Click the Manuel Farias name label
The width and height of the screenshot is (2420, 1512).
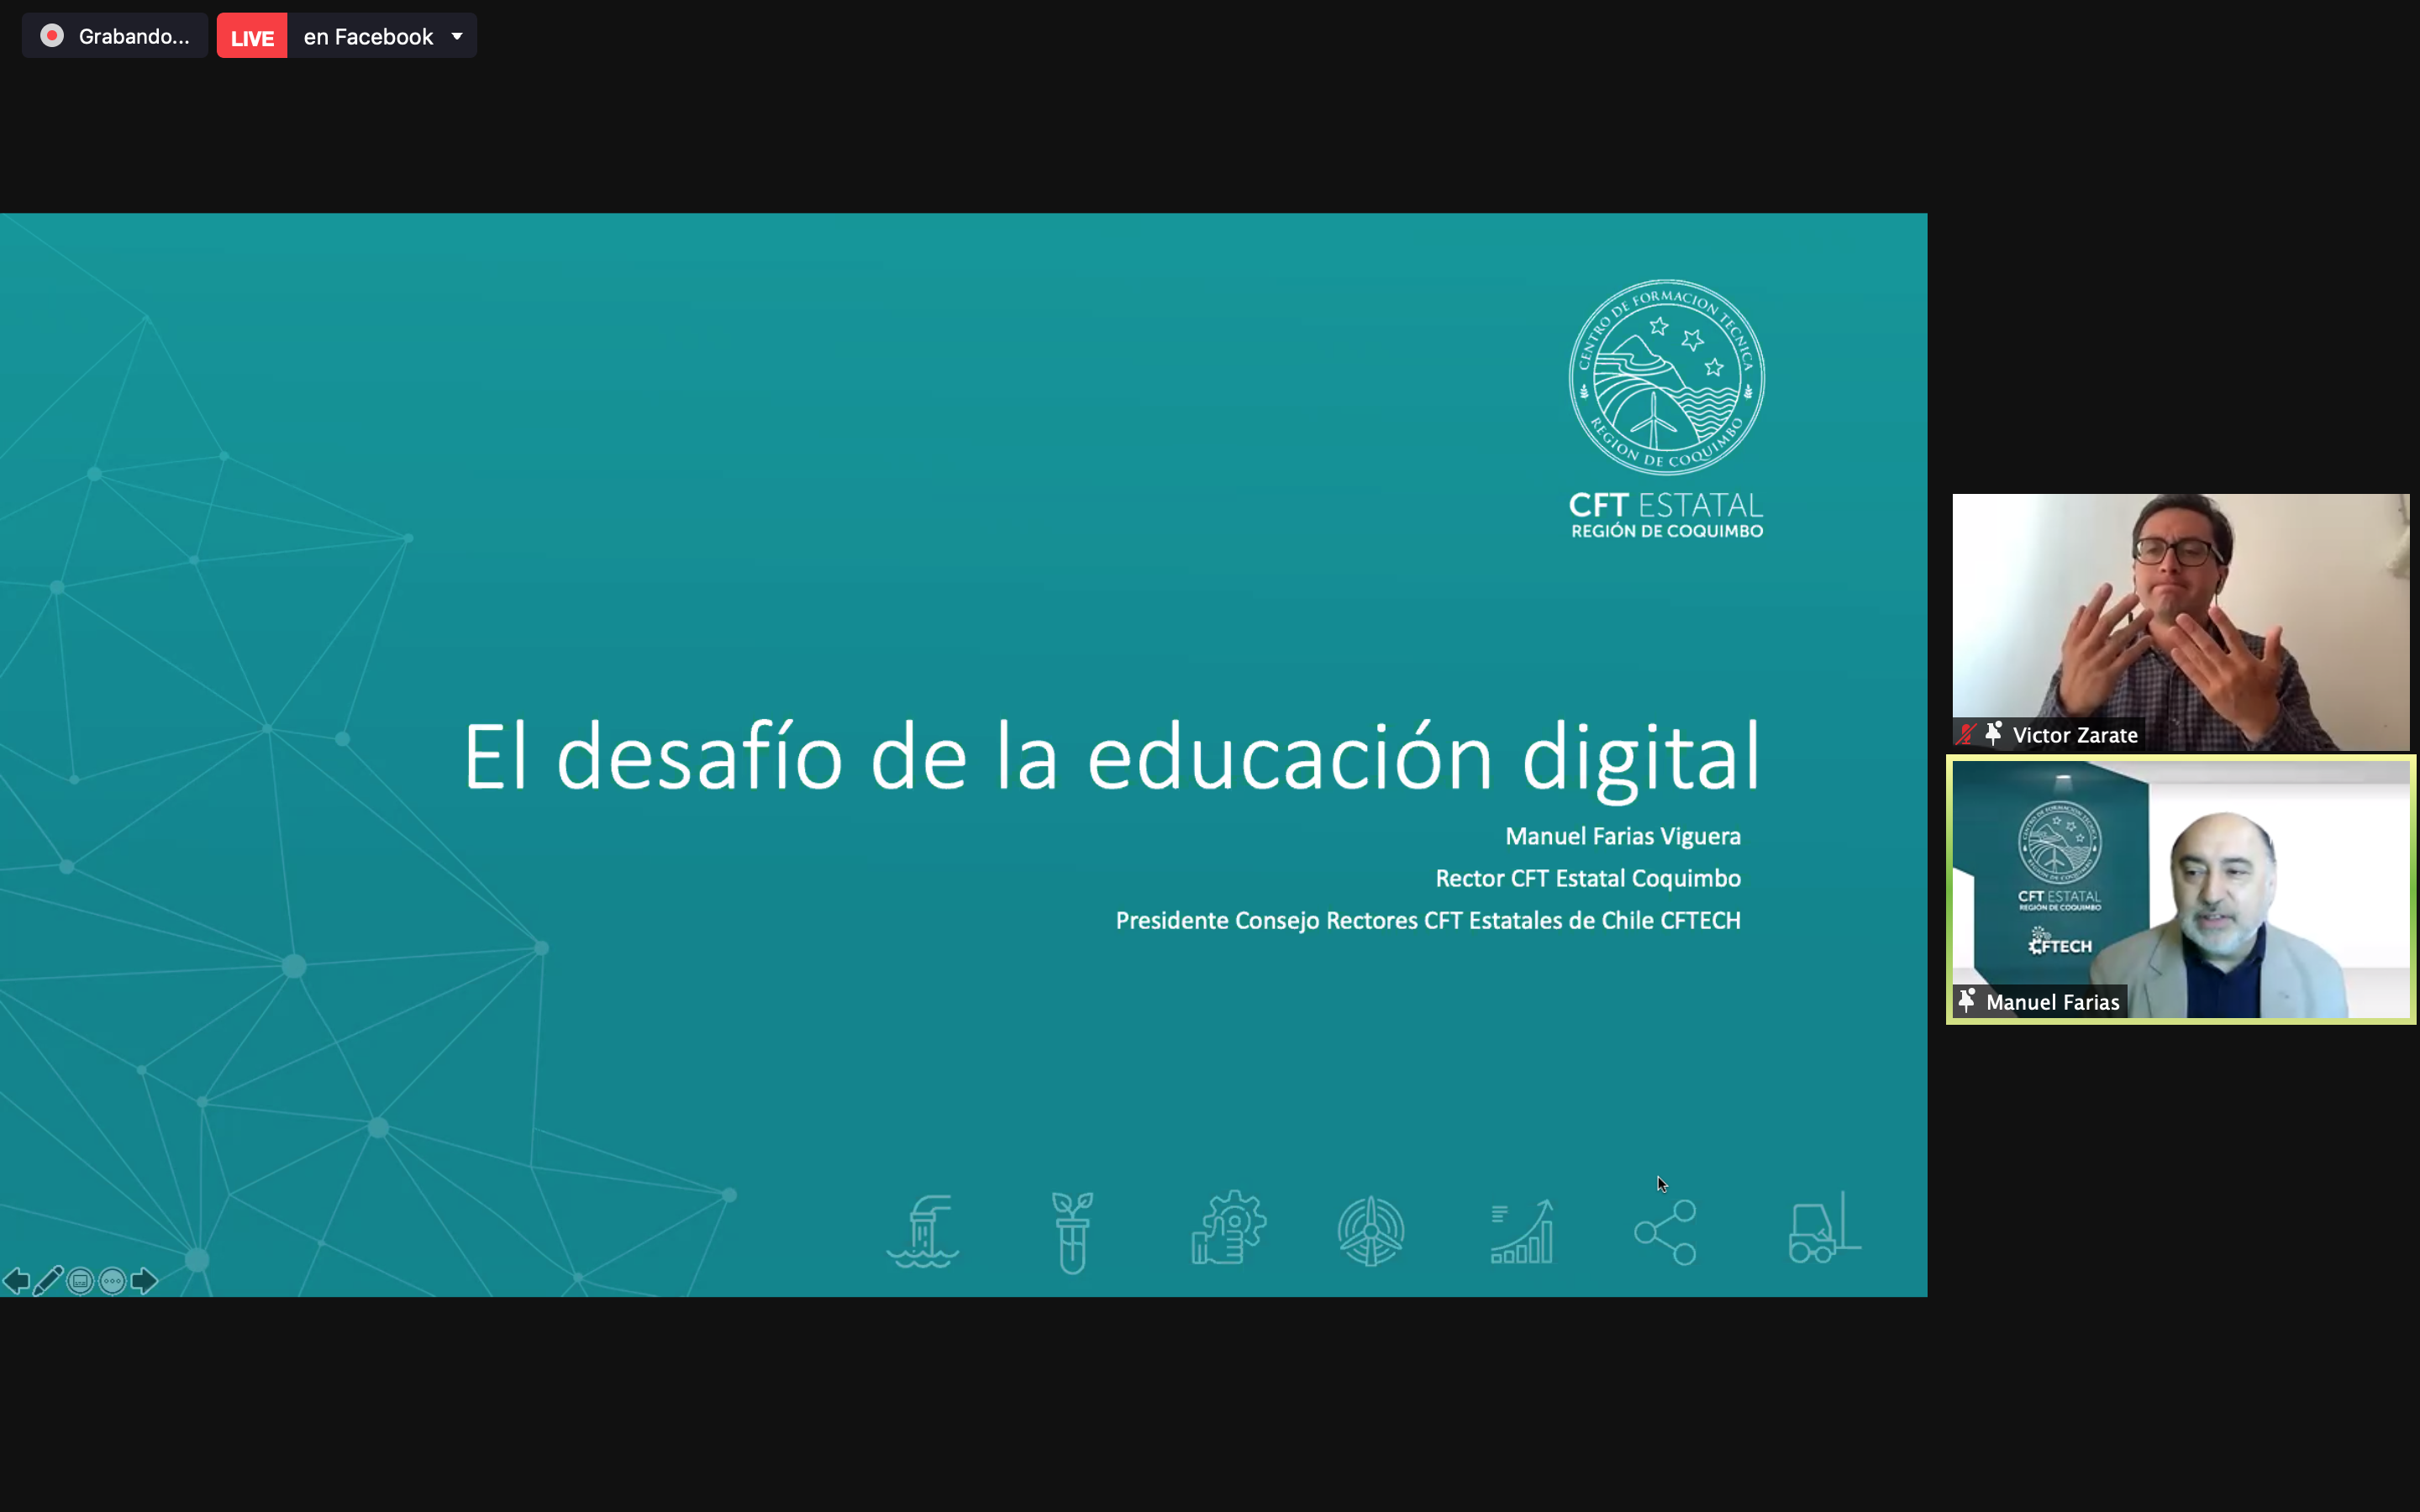(2052, 1002)
